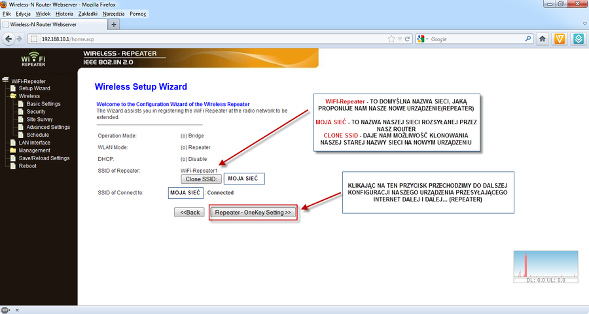Go back with the browser back arrow
The image size is (589, 314).
9,39
